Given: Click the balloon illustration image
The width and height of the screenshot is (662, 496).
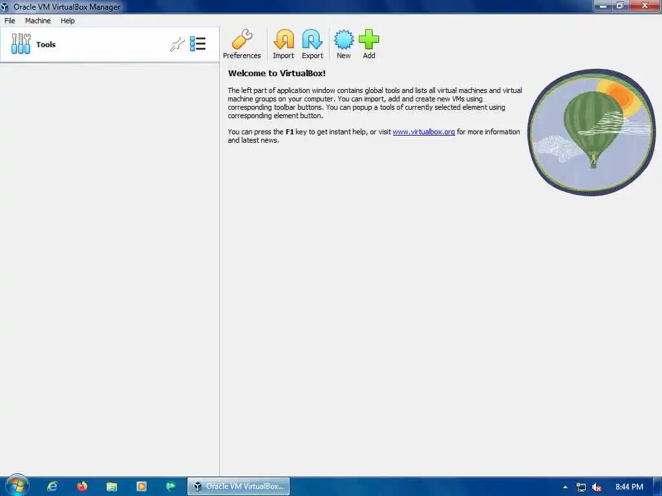Looking at the screenshot, I should (x=592, y=132).
